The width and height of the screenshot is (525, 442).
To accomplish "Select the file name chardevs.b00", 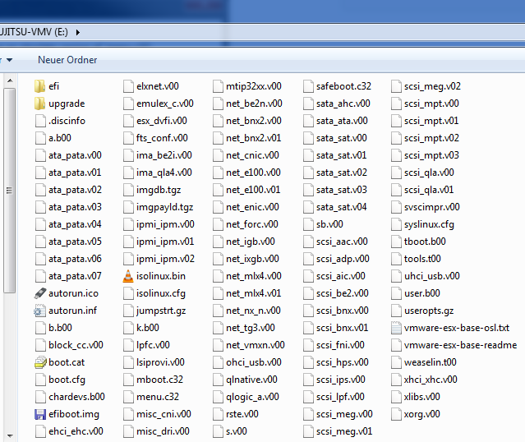I will tap(76, 397).
